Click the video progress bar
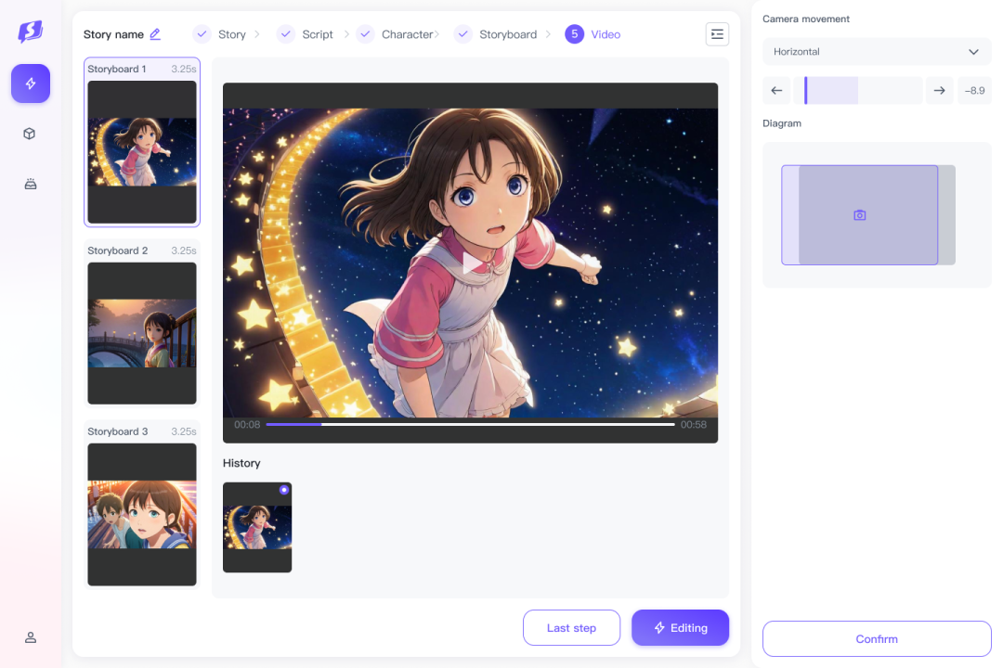Screen dimensions: 1003x668 pyautogui.click(x=470, y=424)
